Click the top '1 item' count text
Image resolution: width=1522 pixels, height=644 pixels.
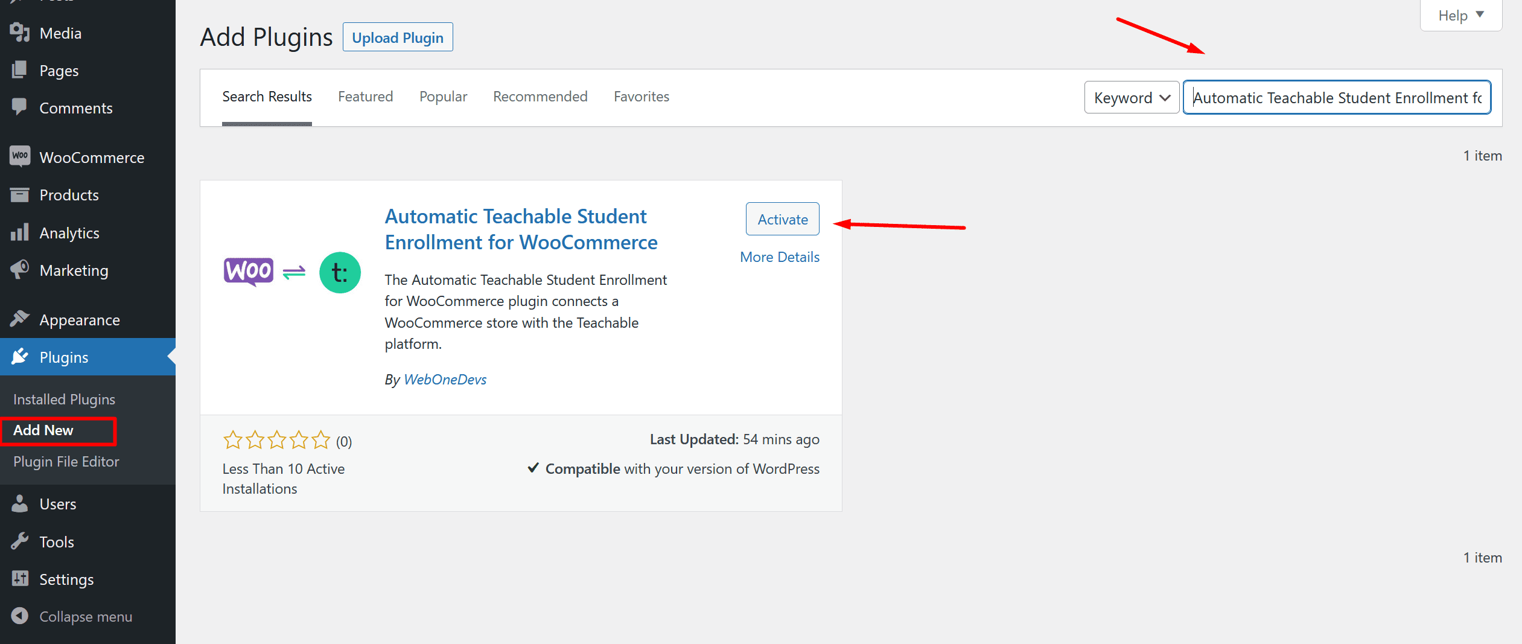(1482, 156)
